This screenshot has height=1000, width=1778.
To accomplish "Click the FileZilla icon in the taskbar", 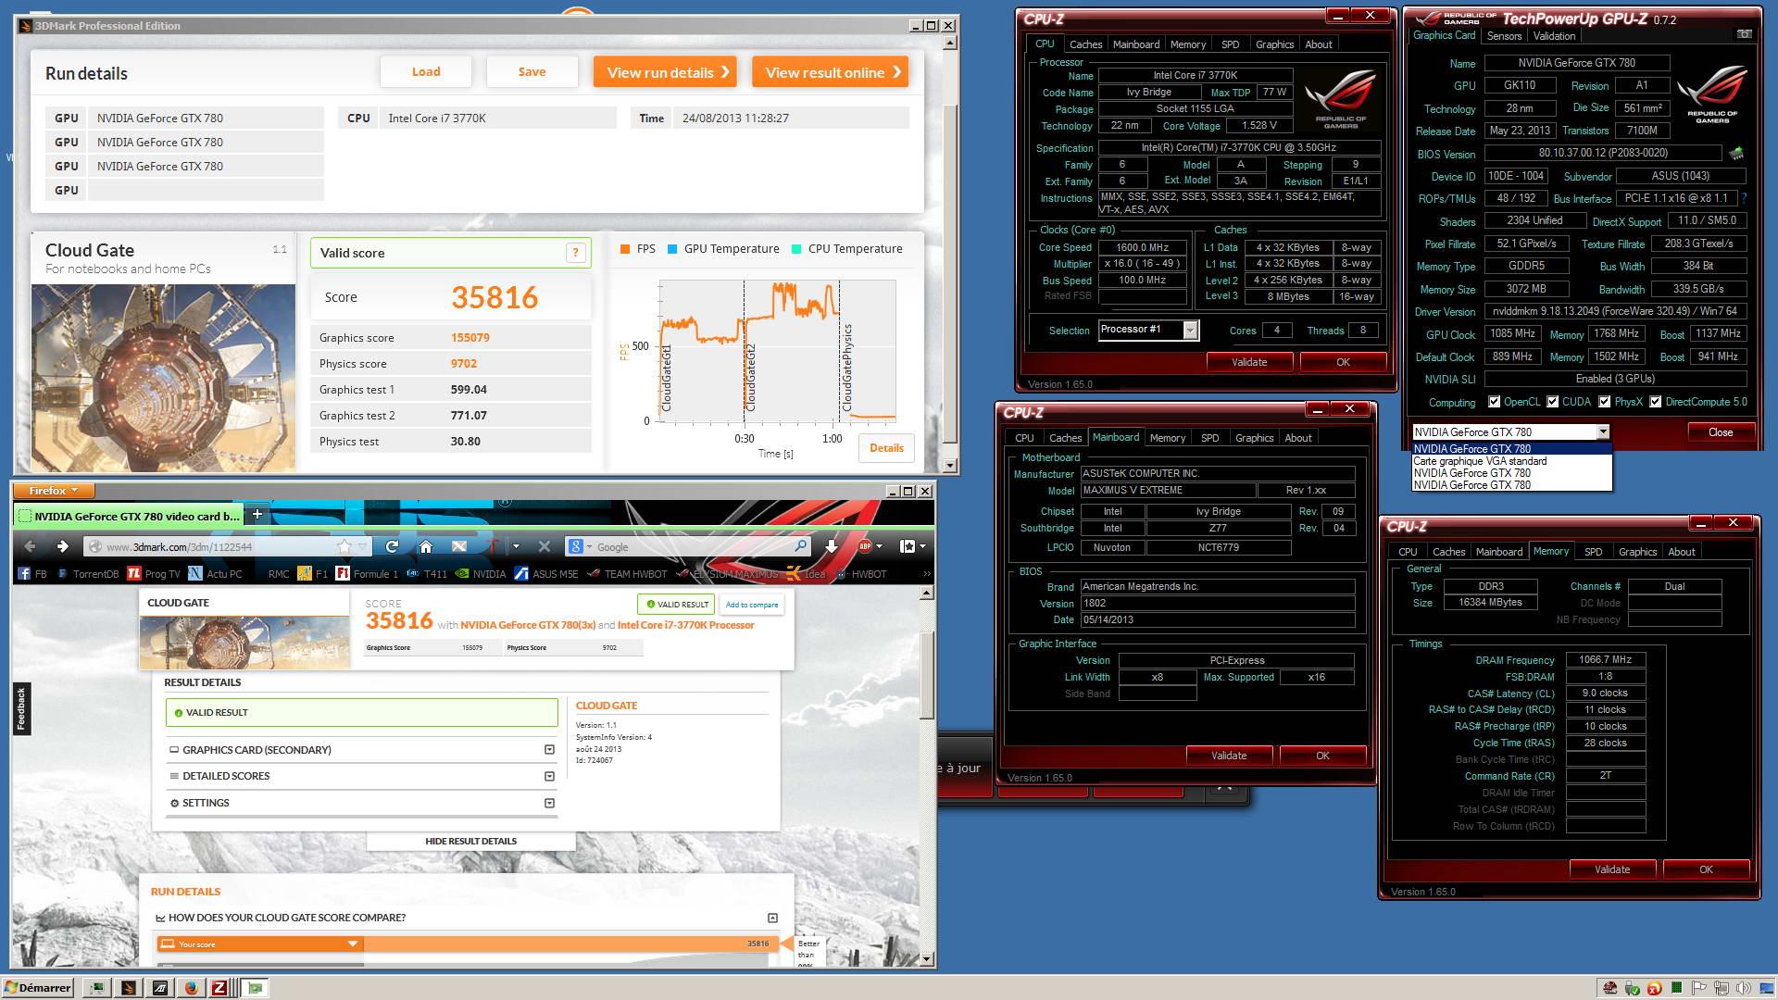I will pyautogui.click(x=219, y=988).
